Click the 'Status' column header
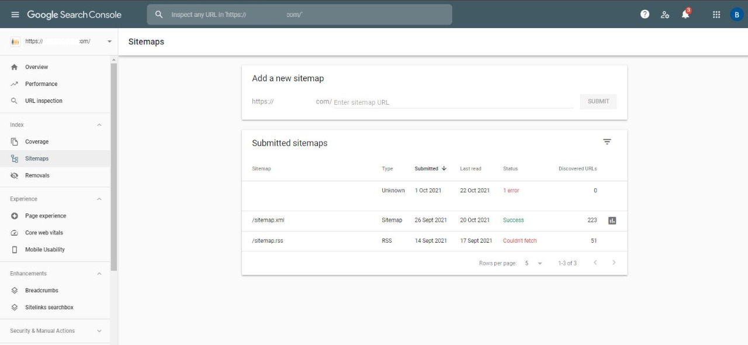The width and height of the screenshot is (748, 345). click(510, 169)
